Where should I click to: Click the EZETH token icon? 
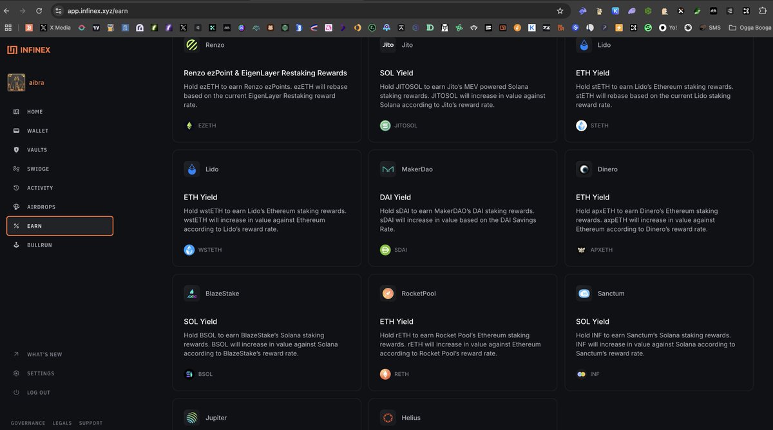tap(189, 126)
